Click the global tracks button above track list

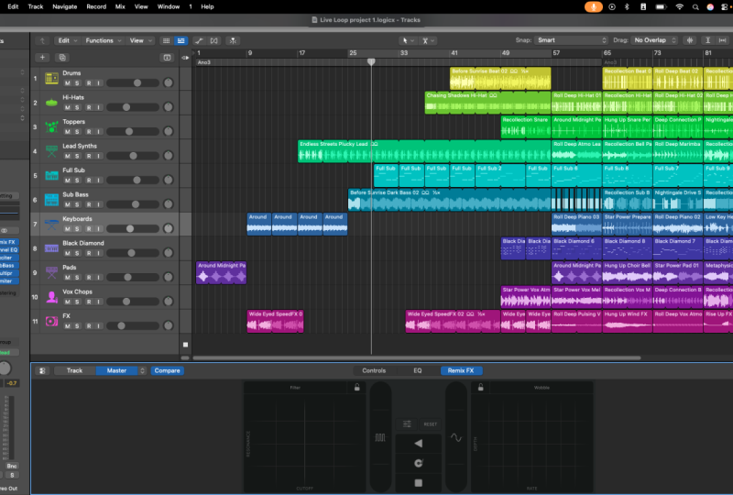(x=167, y=58)
